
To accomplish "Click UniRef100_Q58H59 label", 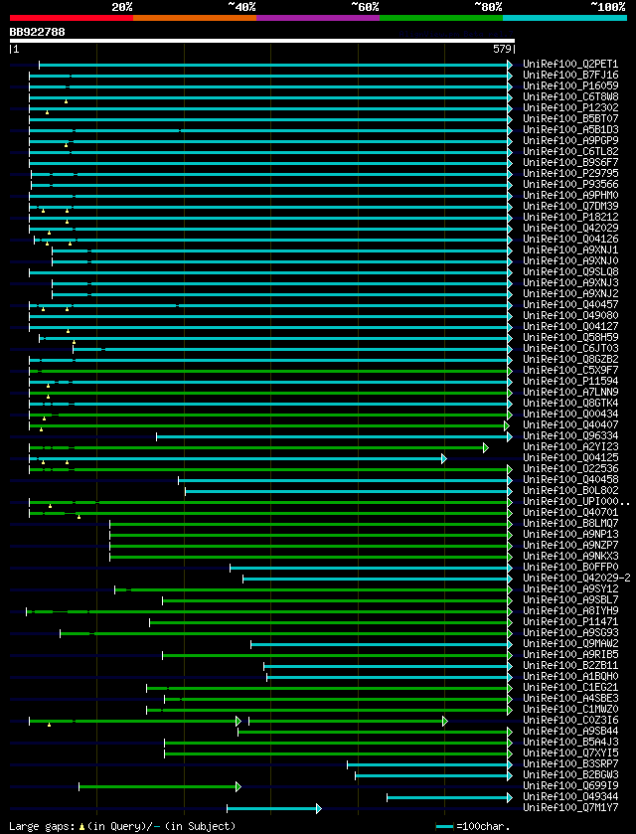I will click(570, 337).
